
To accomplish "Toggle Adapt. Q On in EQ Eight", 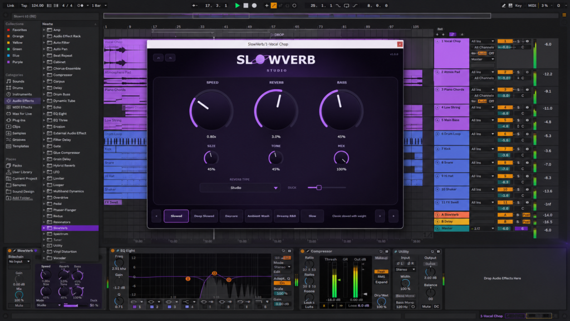I will [x=282, y=283].
